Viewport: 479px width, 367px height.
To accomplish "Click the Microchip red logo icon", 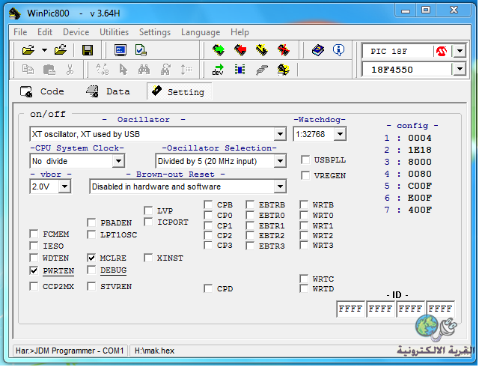I will click(442, 51).
